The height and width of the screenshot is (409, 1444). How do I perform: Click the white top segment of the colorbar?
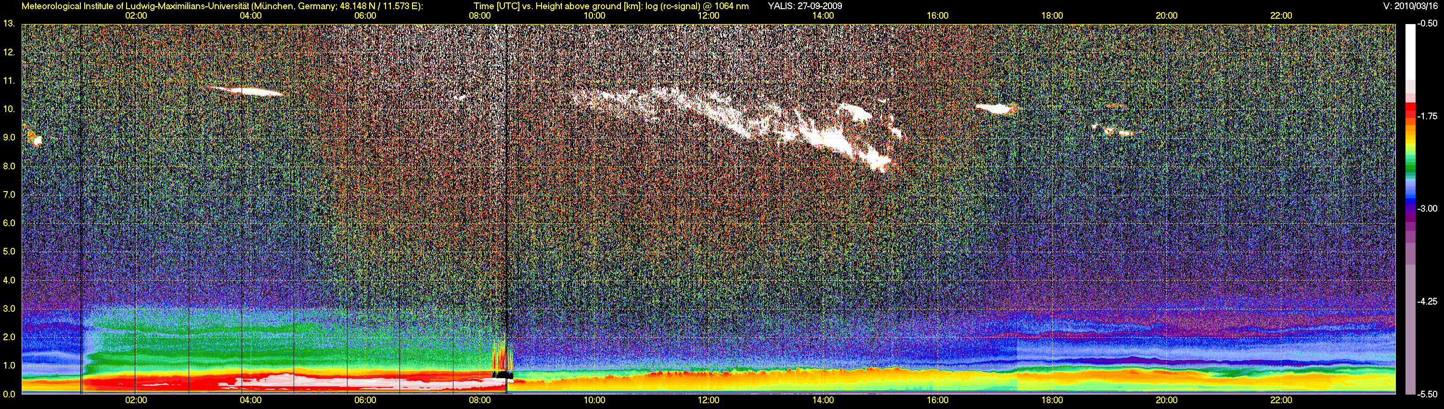1410,52
